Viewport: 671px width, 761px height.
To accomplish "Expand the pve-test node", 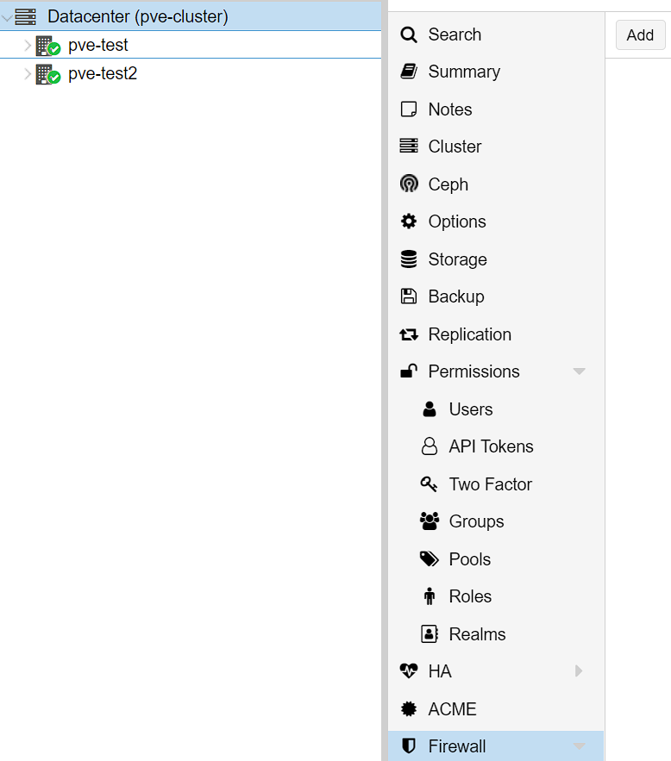I will coord(28,46).
